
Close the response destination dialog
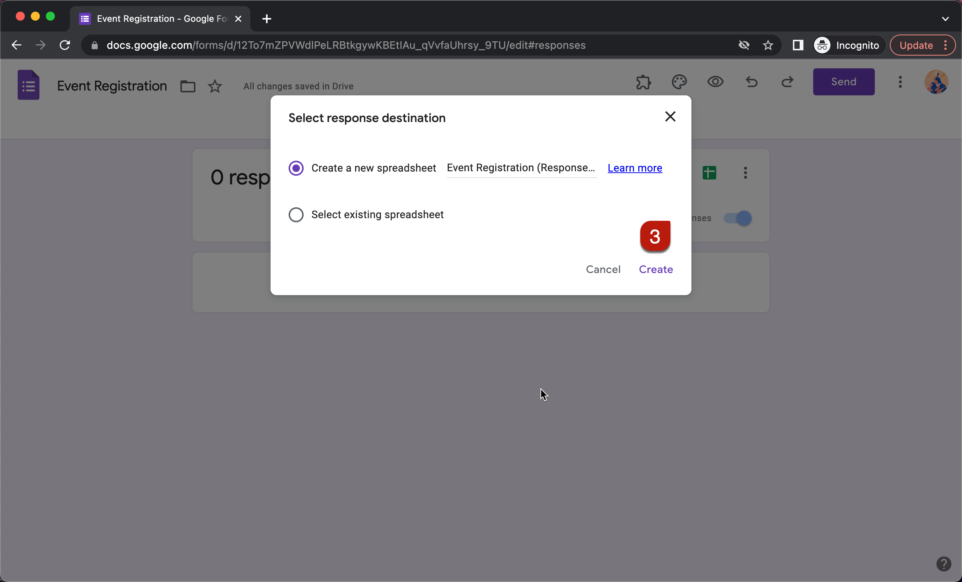[670, 117]
